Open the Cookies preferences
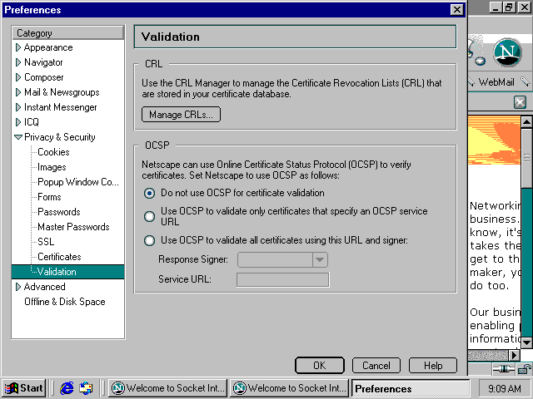 tap(53, 152)
